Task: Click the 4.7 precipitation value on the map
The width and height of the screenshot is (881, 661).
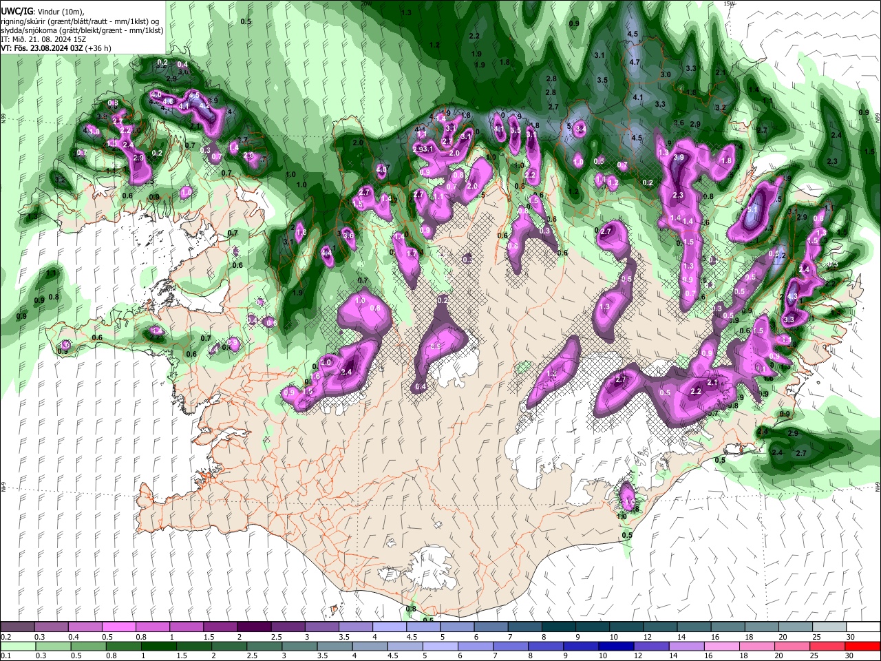Action: (x=635, y=63)
